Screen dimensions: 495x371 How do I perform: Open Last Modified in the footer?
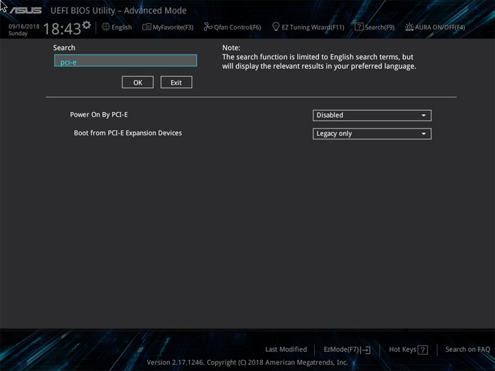click(x=286, y=349)
